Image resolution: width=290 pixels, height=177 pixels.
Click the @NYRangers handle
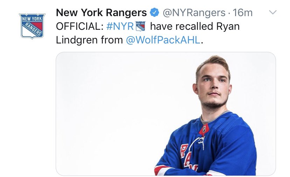click(x=193, y=13)
